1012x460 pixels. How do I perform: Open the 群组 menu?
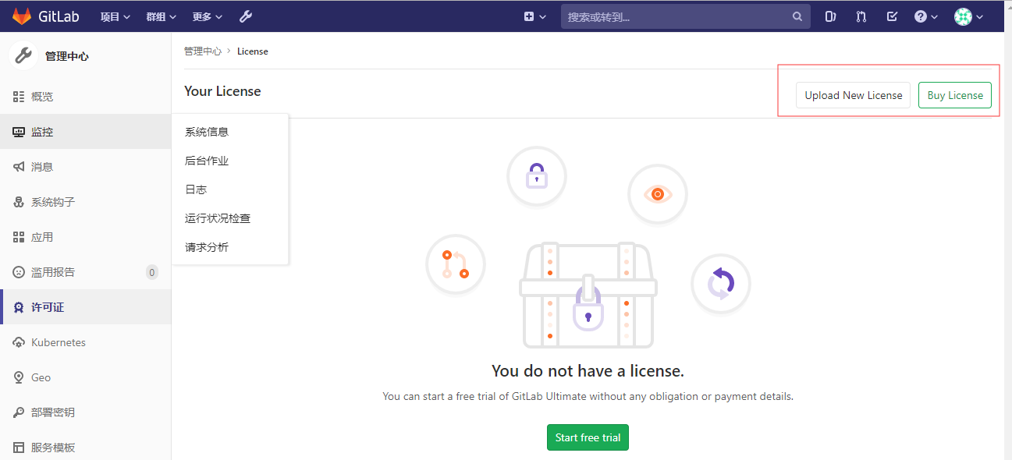click(160, 16)
